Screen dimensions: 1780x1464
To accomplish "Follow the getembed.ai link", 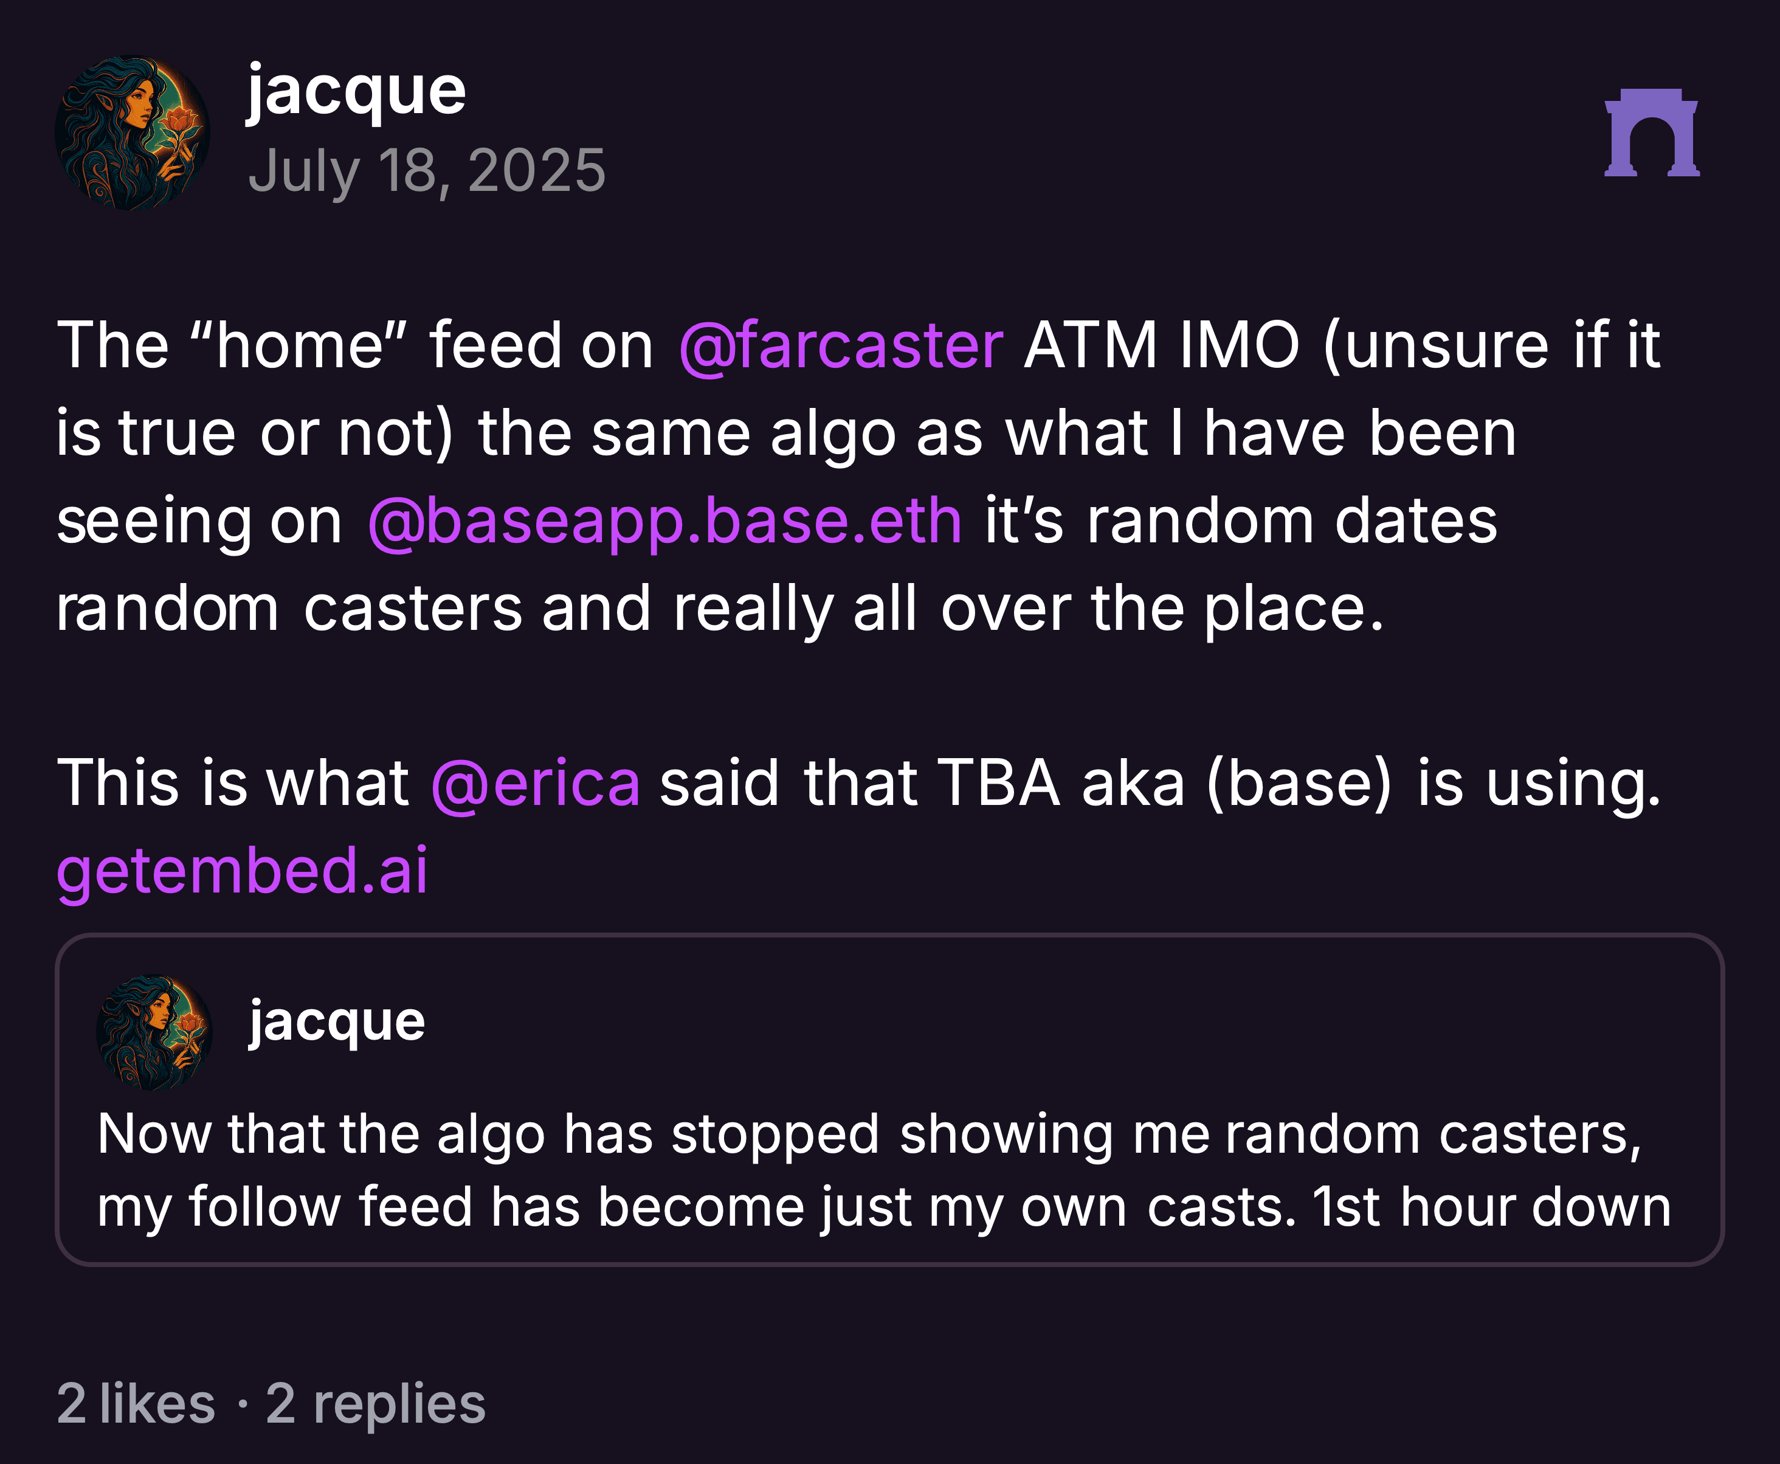I will (x=242, y=871).
